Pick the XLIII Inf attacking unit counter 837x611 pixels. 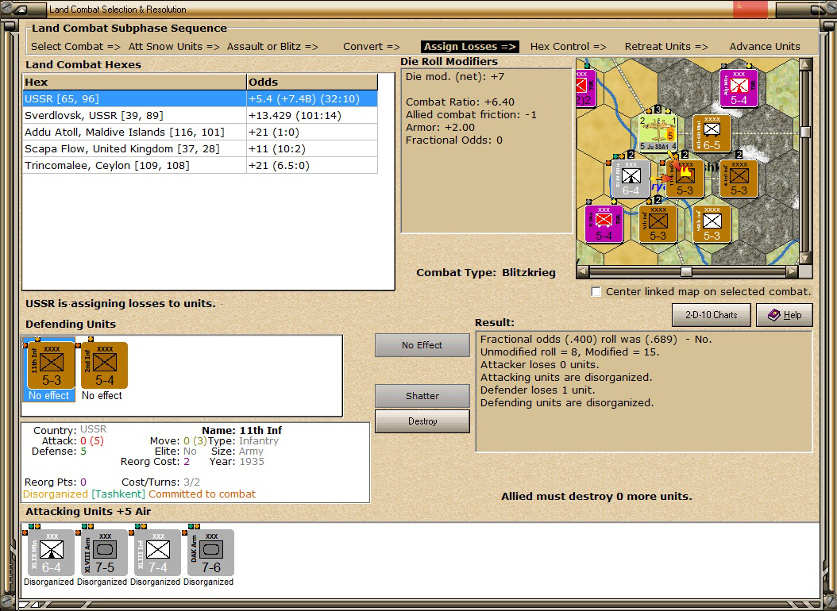pyautogui.click(x=157, y=552)
